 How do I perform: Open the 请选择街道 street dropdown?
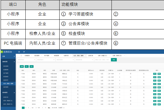click(x=84, y=60)
